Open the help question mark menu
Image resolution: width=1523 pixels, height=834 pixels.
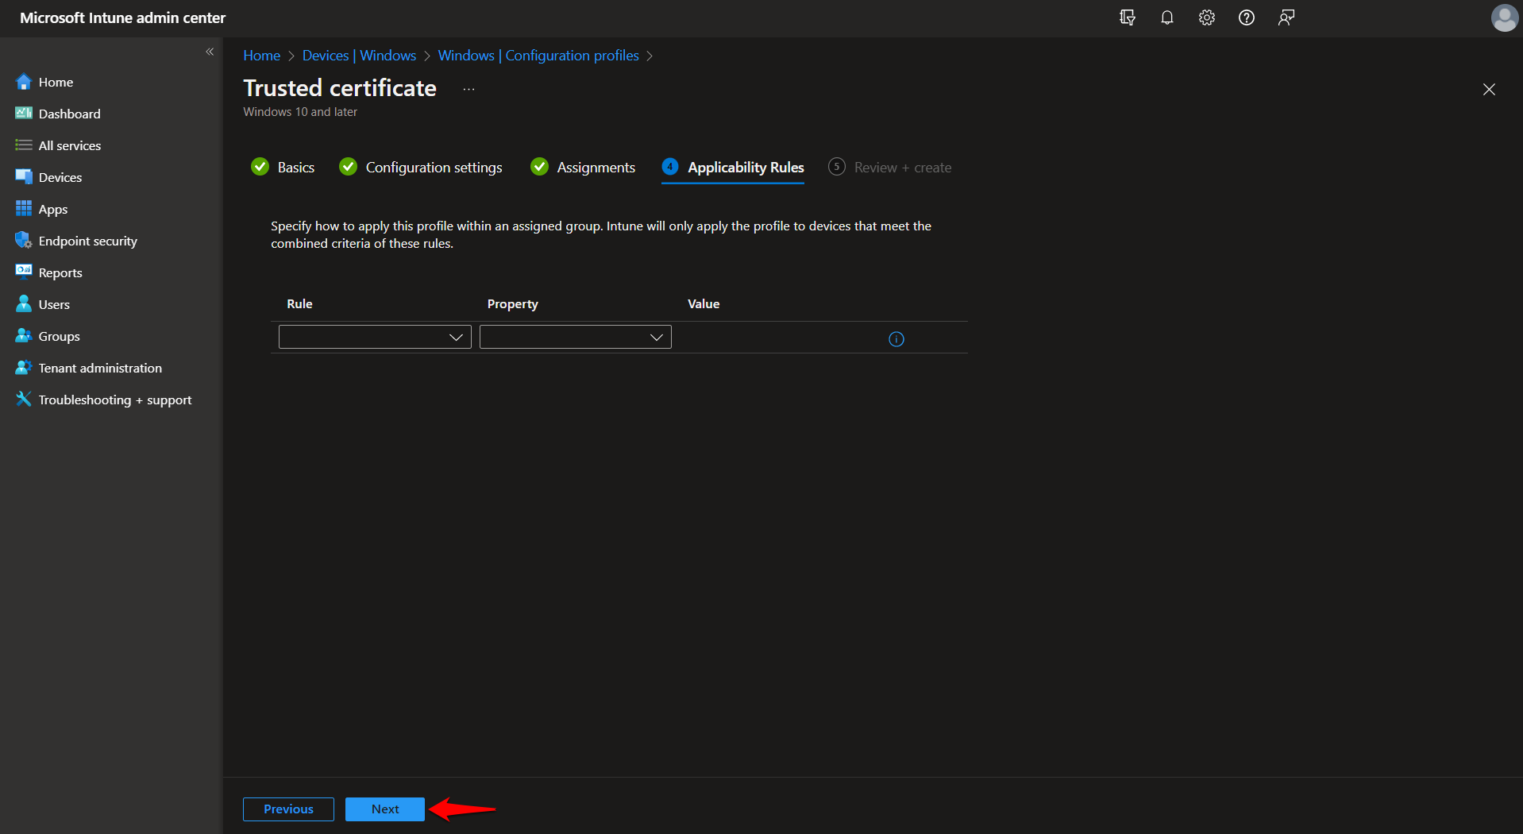click(x=1246, y=17)
